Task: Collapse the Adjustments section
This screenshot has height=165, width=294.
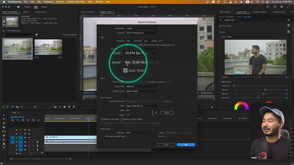Action: pos(220,82)
